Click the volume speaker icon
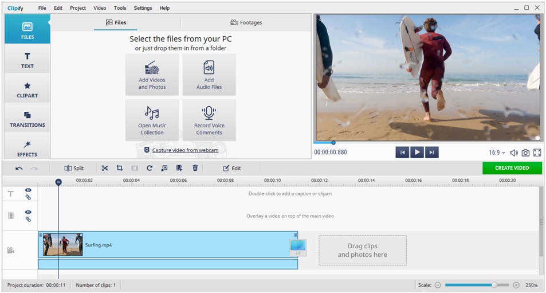The width and height of the screenshot is (546, 293). pos(513,153)
